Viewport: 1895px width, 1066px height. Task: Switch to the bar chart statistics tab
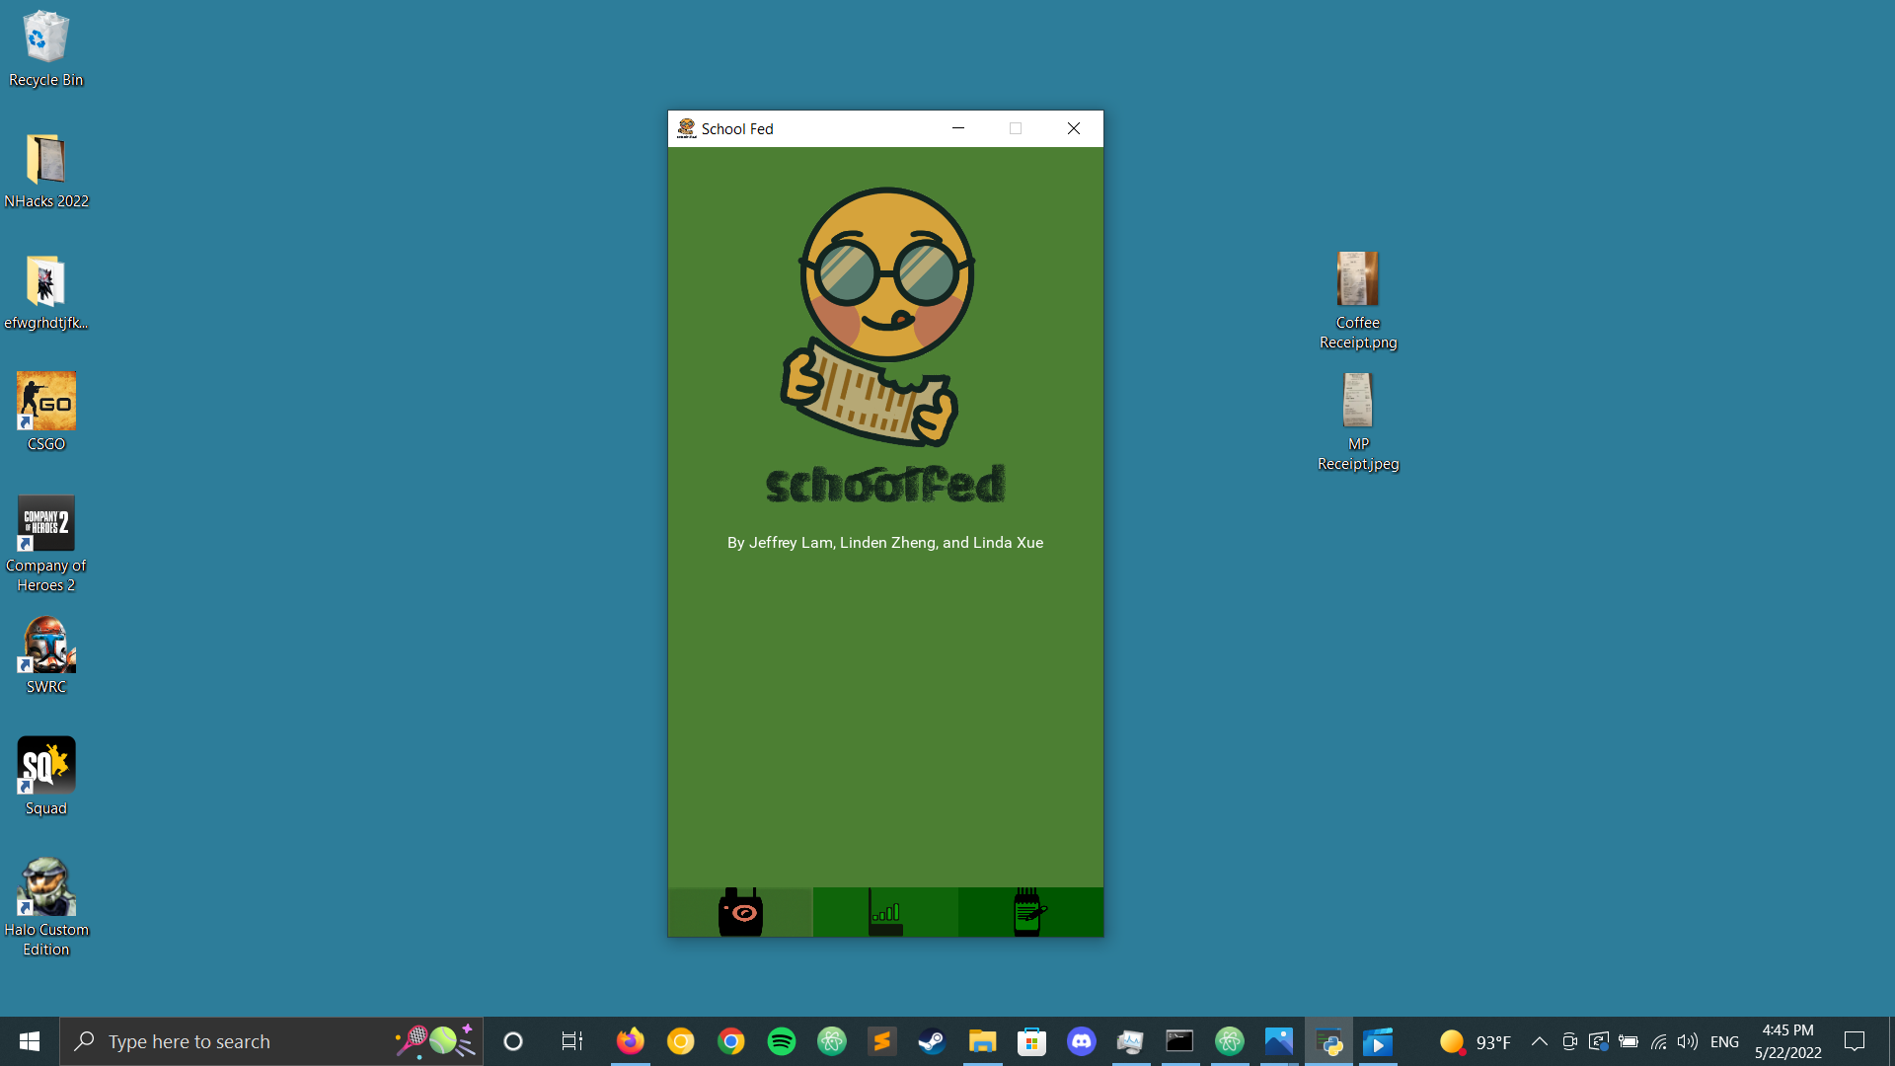point(885,912)
